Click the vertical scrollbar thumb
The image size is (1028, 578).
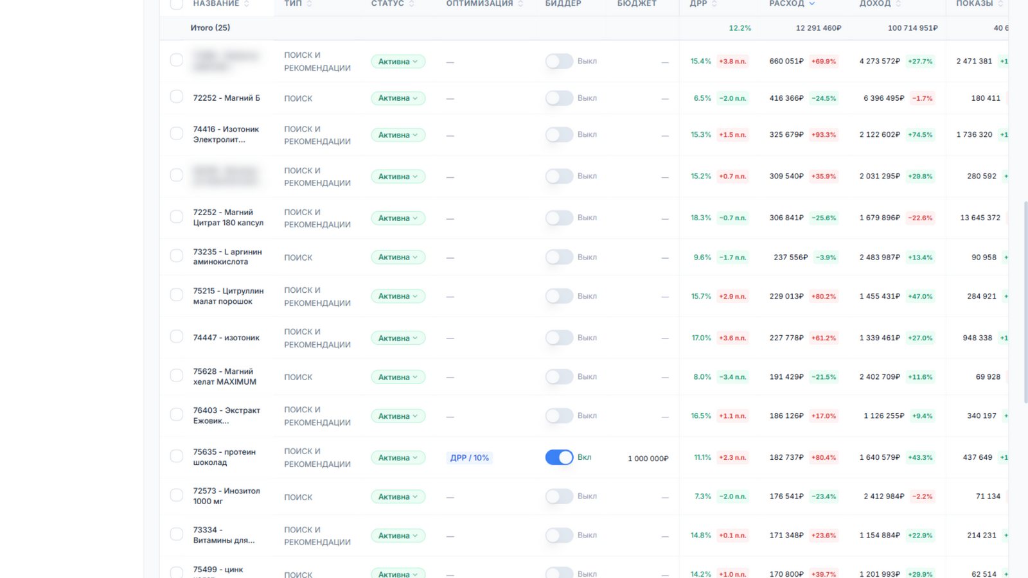[x=1025, y=302]
